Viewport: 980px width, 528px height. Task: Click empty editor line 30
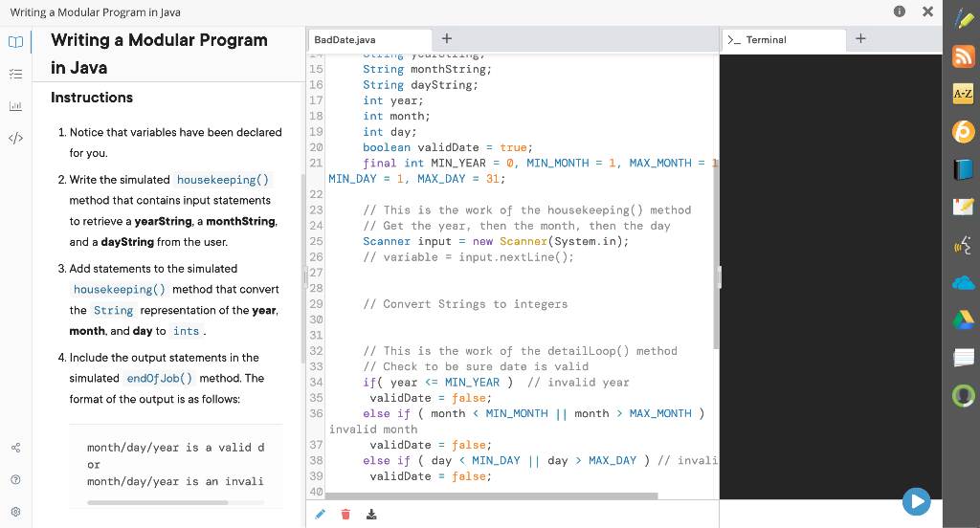coord(519,319)
